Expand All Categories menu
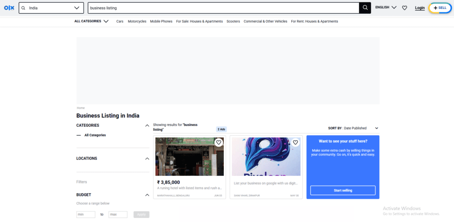Viewport: 454px width, 222px height. pos(91,21)
